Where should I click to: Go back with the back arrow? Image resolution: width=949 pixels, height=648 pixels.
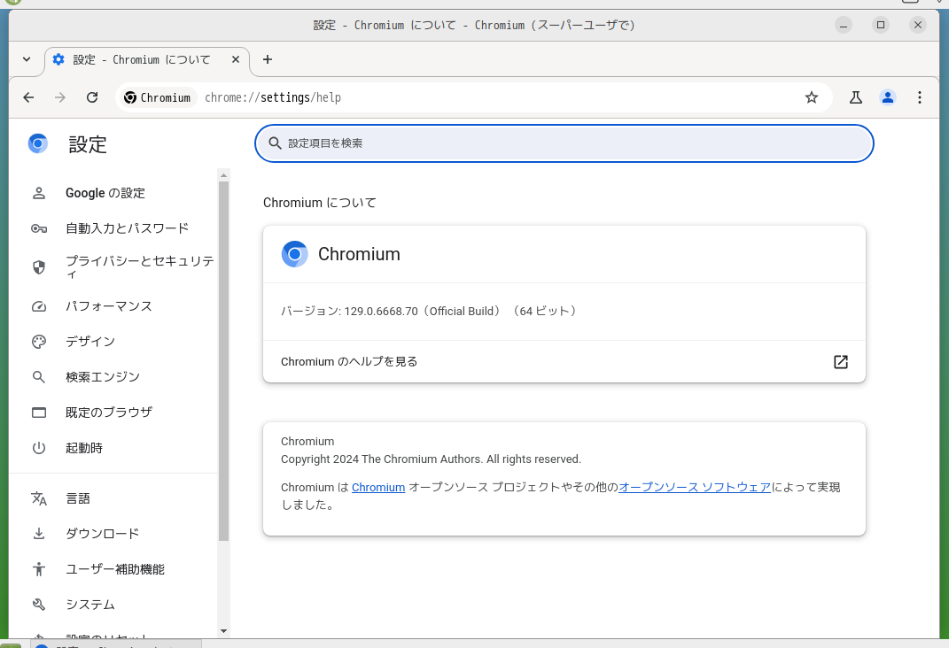28,97
